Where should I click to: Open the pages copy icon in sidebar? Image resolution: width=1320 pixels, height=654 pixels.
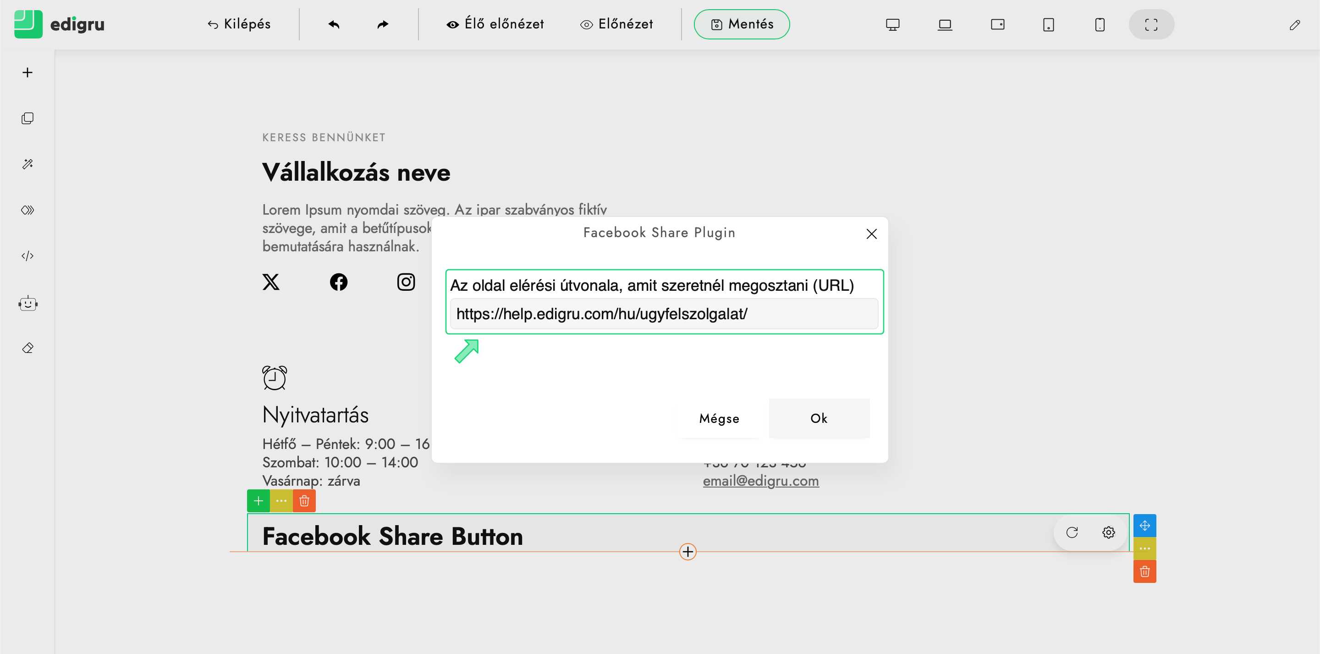(27, 118)
